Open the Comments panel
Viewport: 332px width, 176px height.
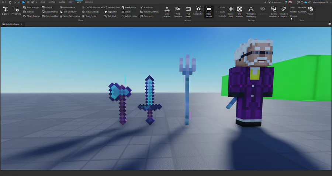(147, 16)
